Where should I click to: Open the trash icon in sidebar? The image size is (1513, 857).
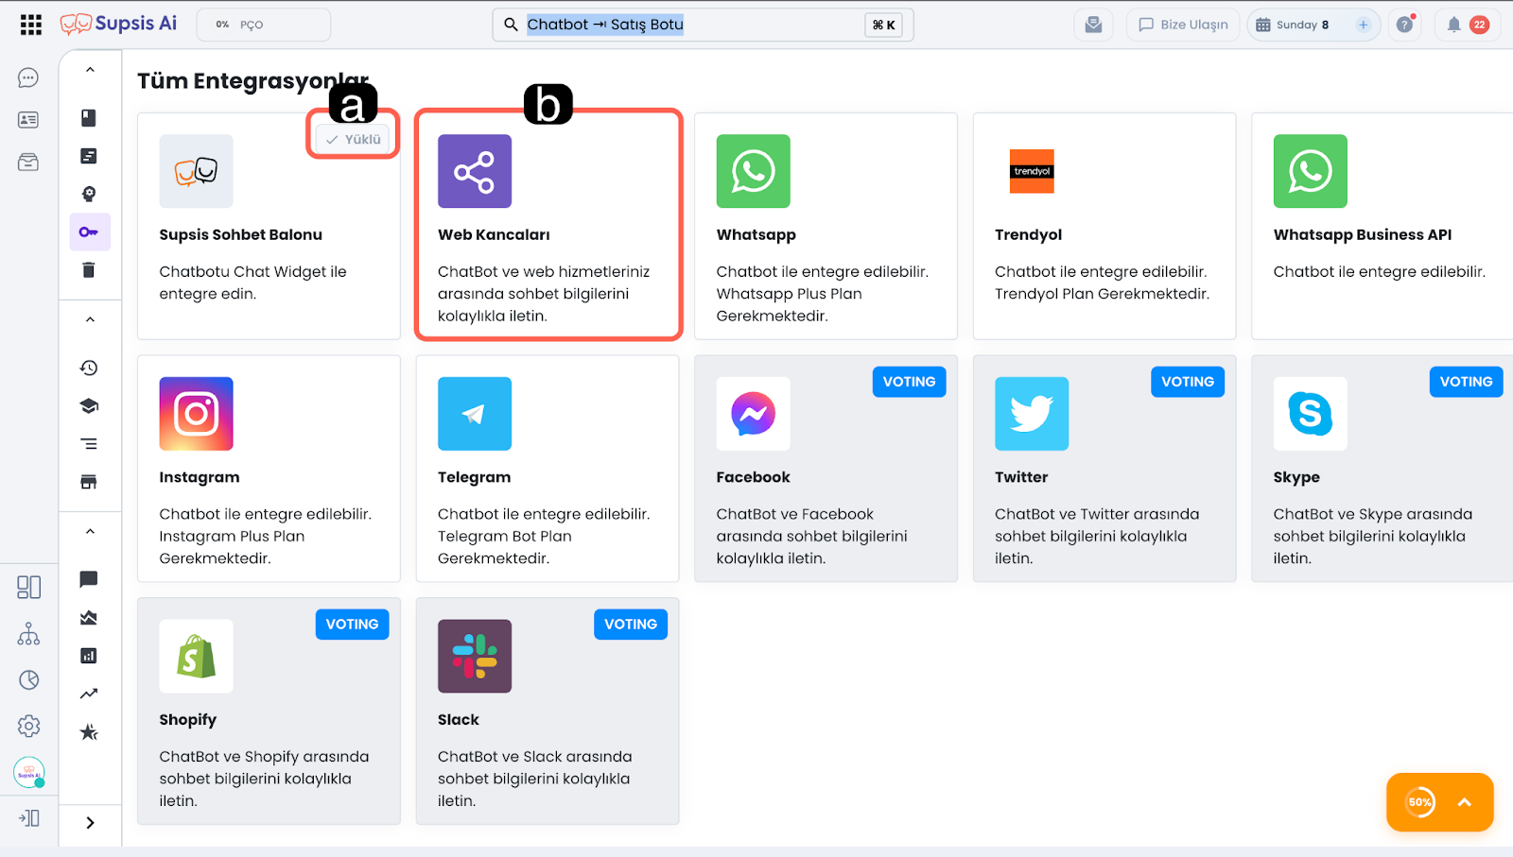(89, 270)
